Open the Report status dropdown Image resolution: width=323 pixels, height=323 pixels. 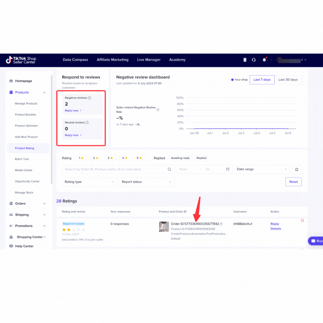coord(147,182)
